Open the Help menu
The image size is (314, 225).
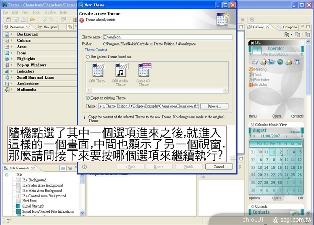pos(63,12)
